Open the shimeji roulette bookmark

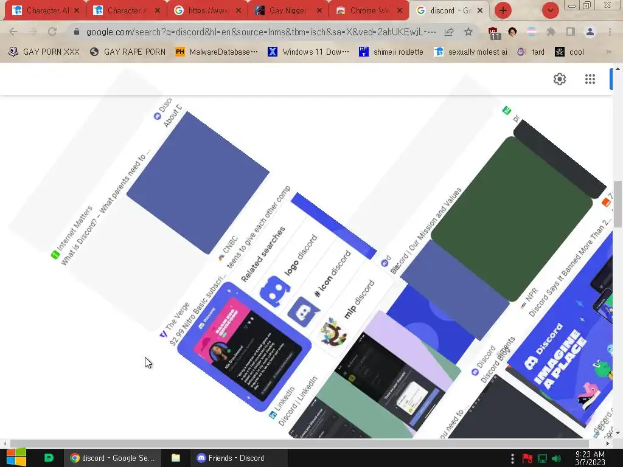(391, 52)
